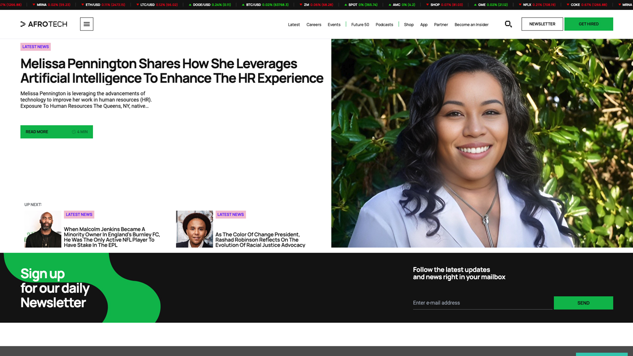Click the article summary about Melissa Pennington

pos(86,100)
